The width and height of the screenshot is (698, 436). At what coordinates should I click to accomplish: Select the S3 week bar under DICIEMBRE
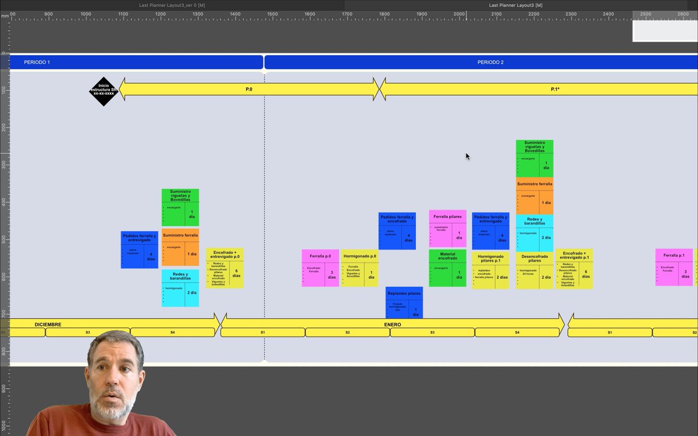click(x=88, y=333)
